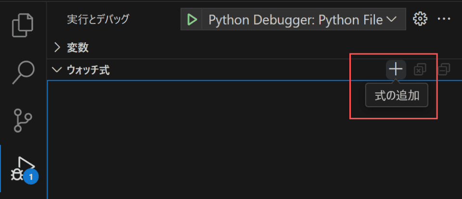Open launch.json via the gear icon

(x=420, y=19)
